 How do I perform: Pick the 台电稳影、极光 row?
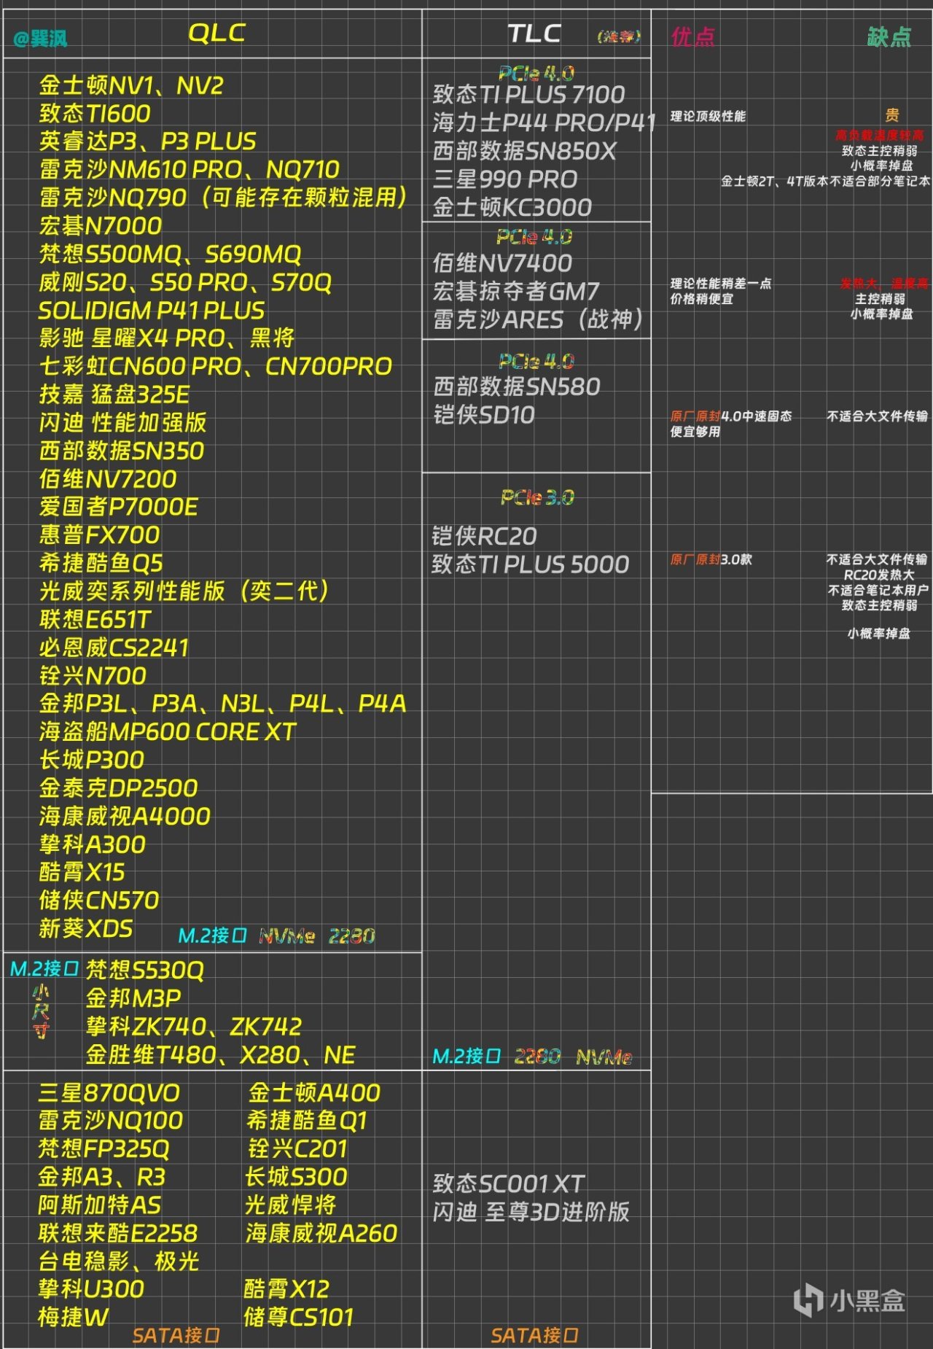point(119,1261)
